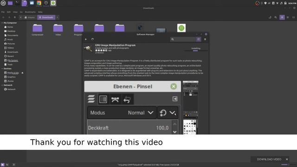
Task: Open Recent in the sidebar
Action: (9, 56)
